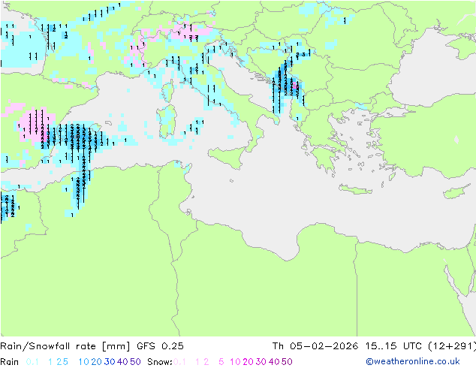This screenshot has height=368, width=476.
Task: Select the 40 value in the Snow legend
Action: click(x=274, y=362)
